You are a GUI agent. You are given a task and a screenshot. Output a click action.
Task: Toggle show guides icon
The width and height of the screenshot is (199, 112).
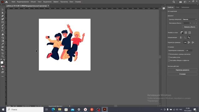pyautogui.click(x=181, y=37)
